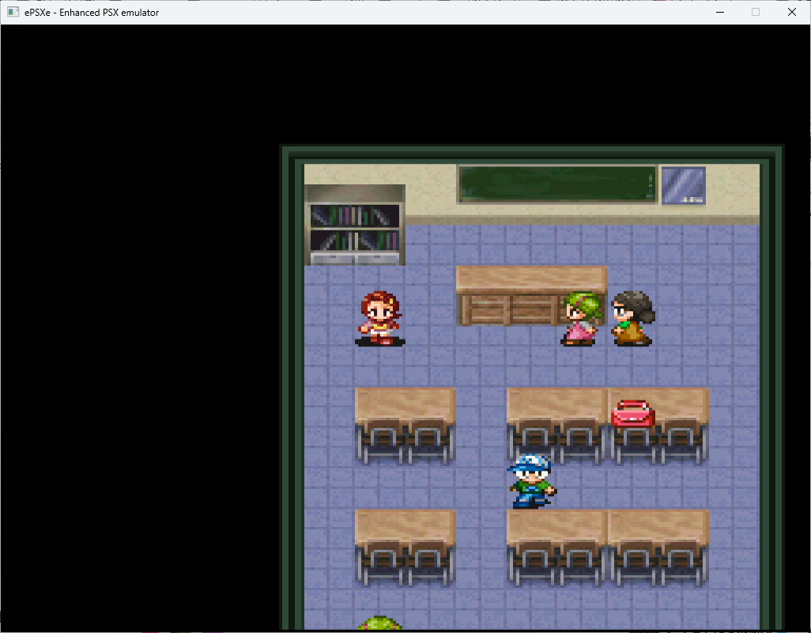
Task: Click the ePSXe window title text
Action: click(x=92, y=12)
